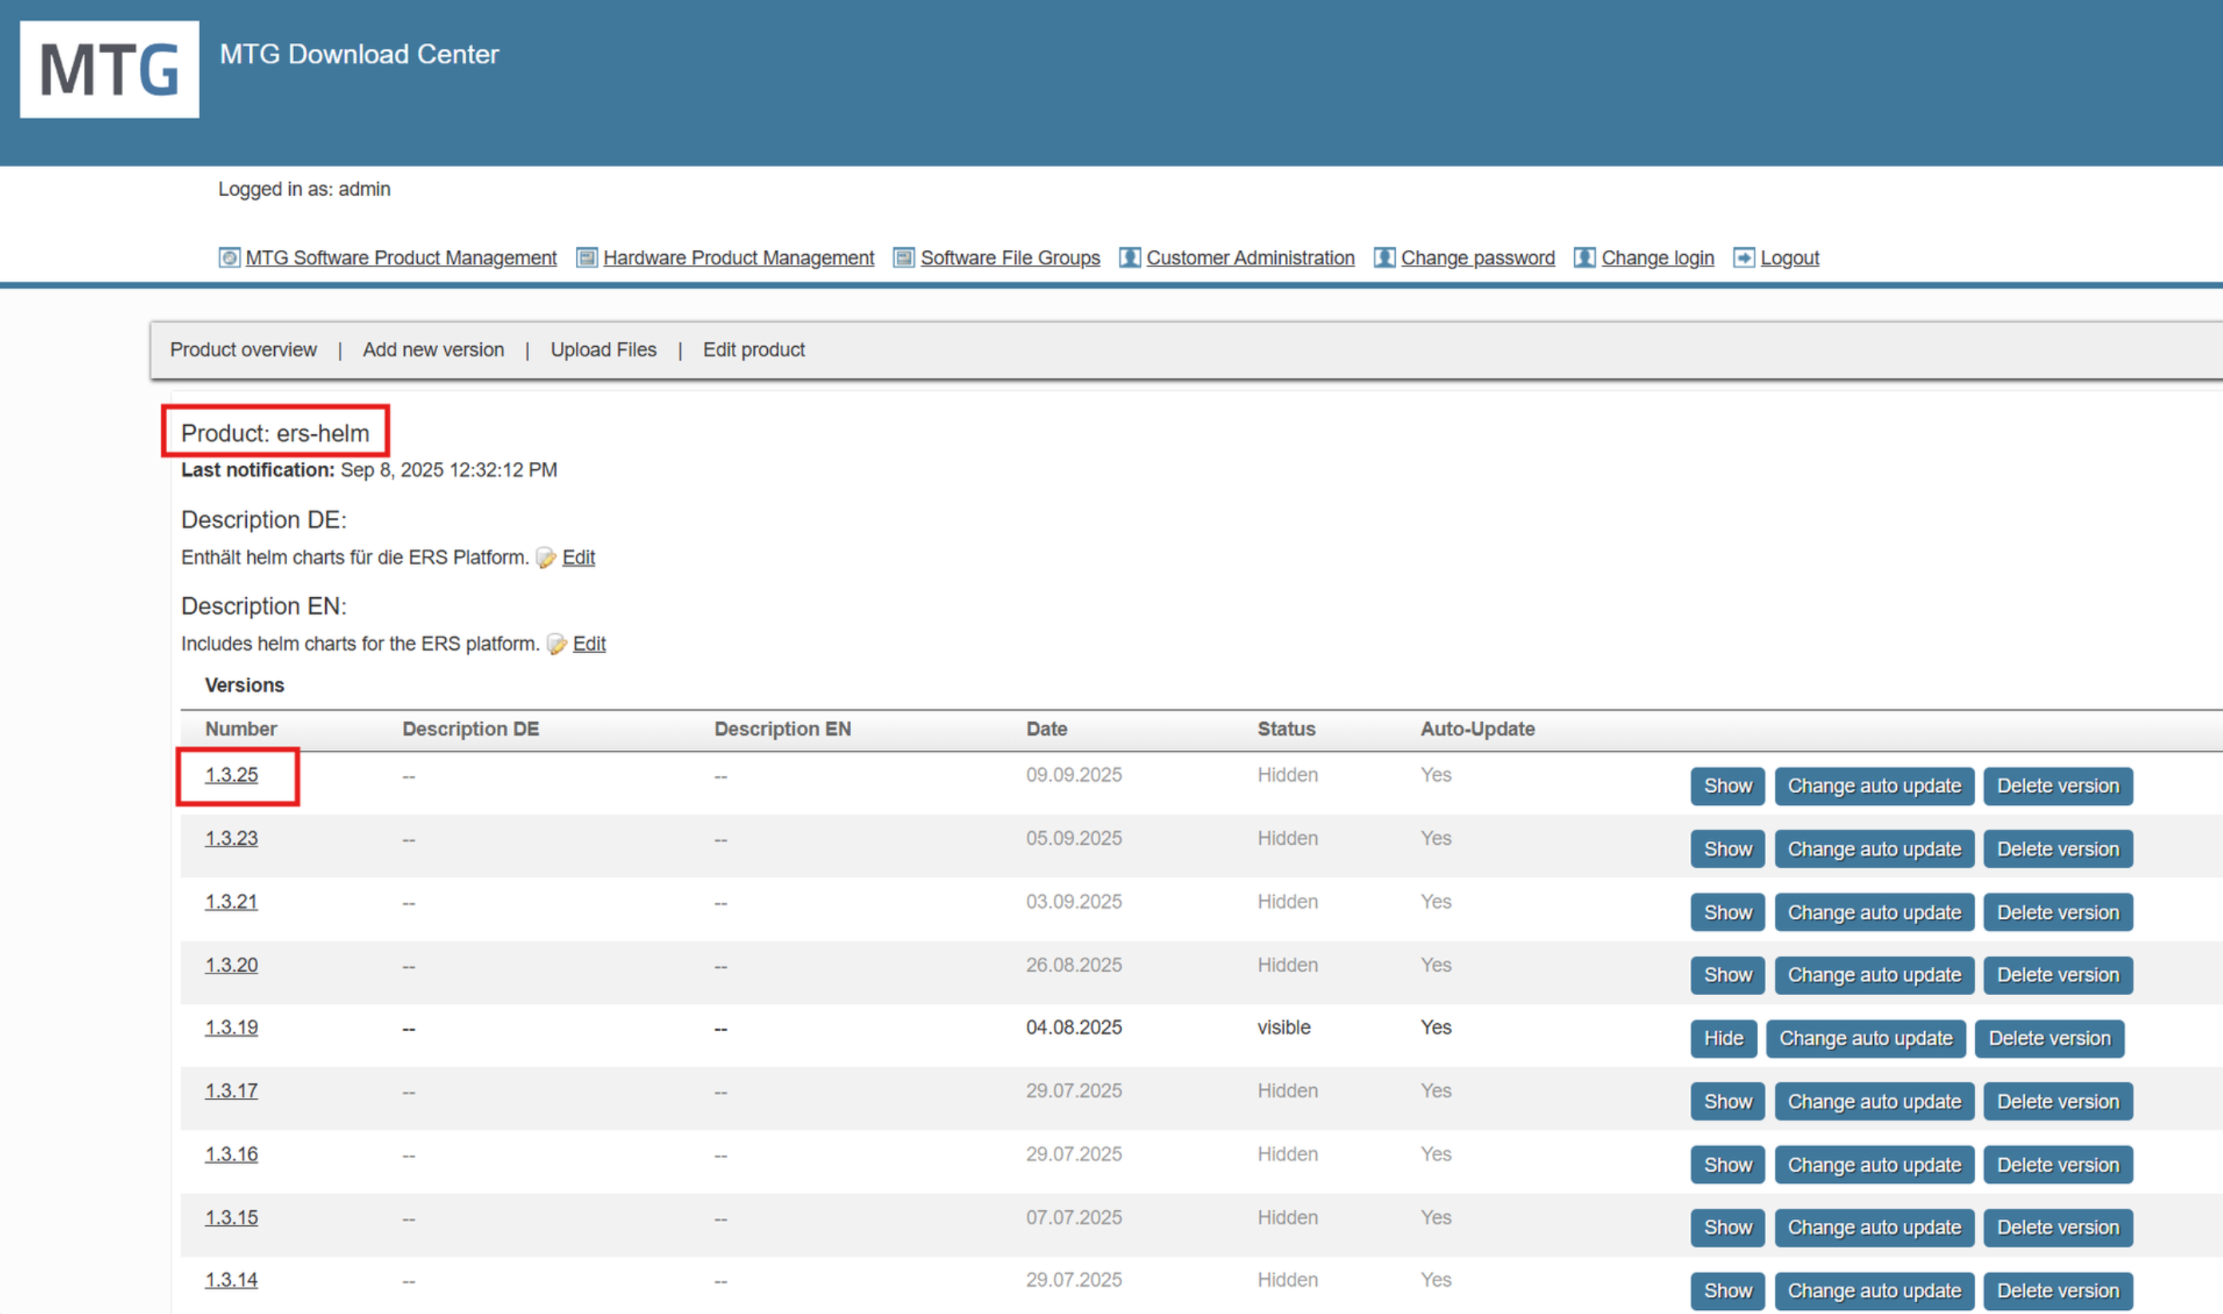2223x1314 pixels.
Task: Show hidden version 1.3.21
Action: click(x=1727, y=913)
